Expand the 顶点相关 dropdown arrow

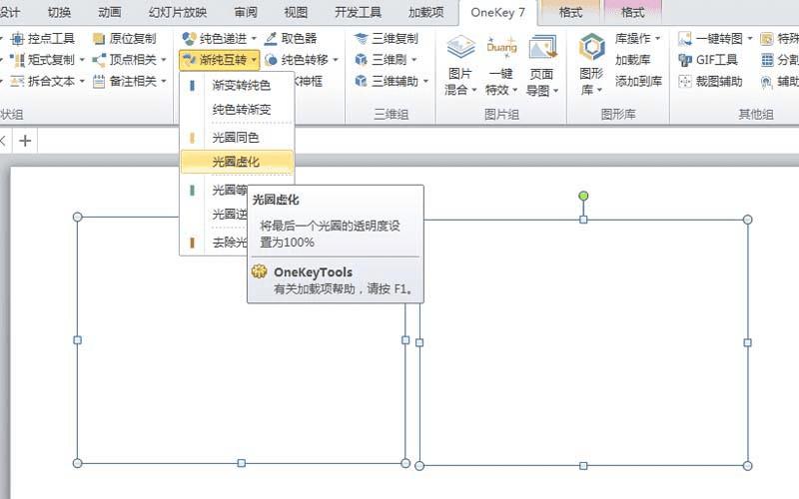[164, 60]
